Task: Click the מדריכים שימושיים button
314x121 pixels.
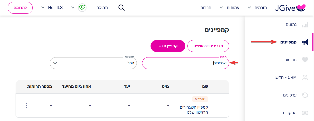Action: (208, 46)
